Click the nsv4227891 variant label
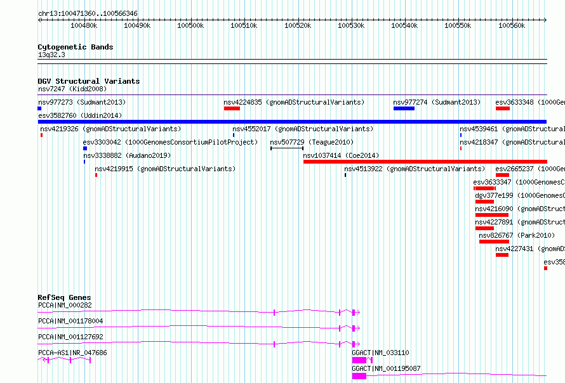The width and height of the screenshot is (565, 383). (x=519, y=222)
